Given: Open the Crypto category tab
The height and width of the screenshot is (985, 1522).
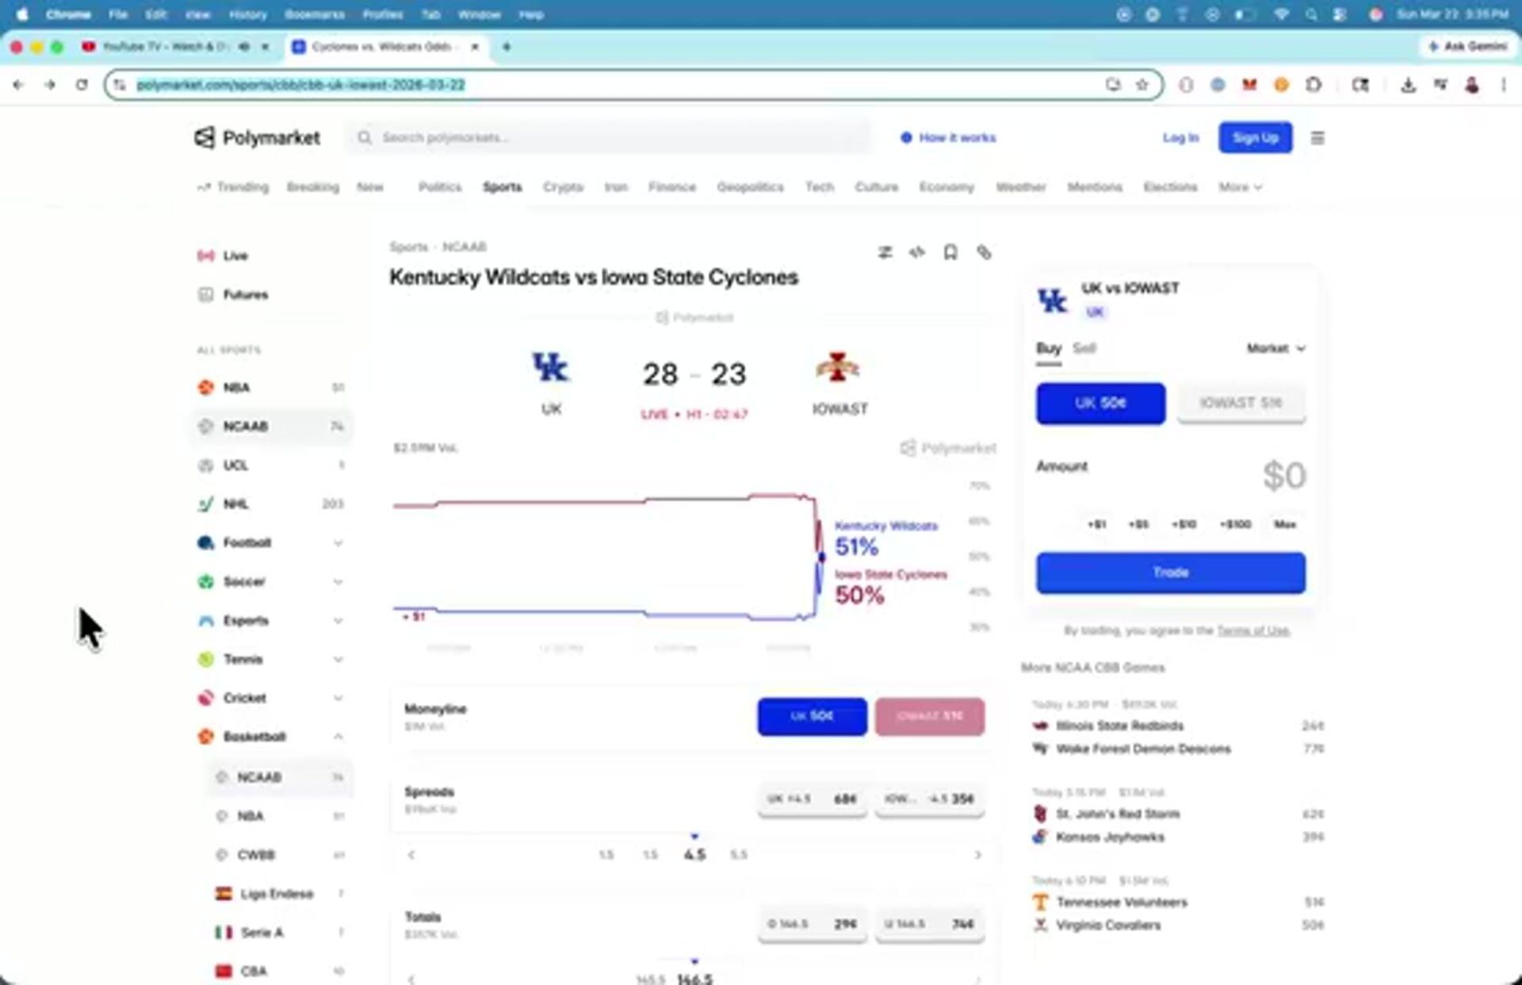Looking at the screenshot, I should (563, 187).
